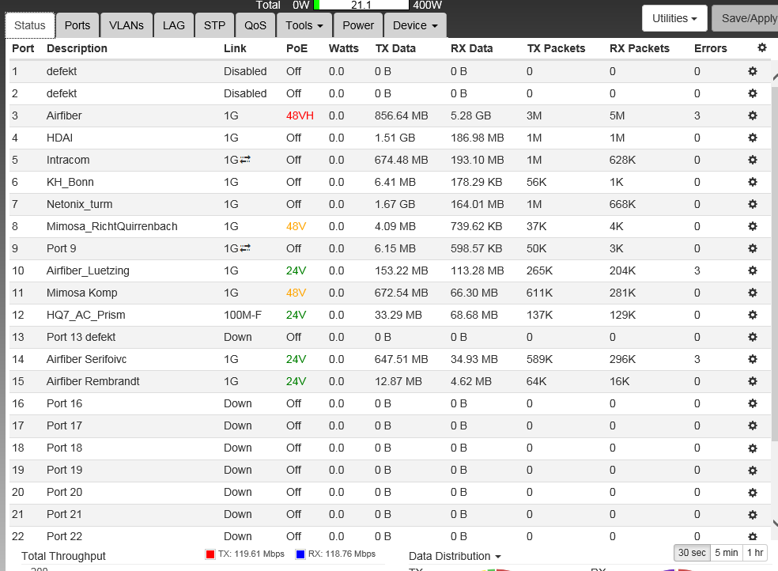Open the Data Distribution dropdown
This screenshot has width=778, height=571.
tap(455, 556)
